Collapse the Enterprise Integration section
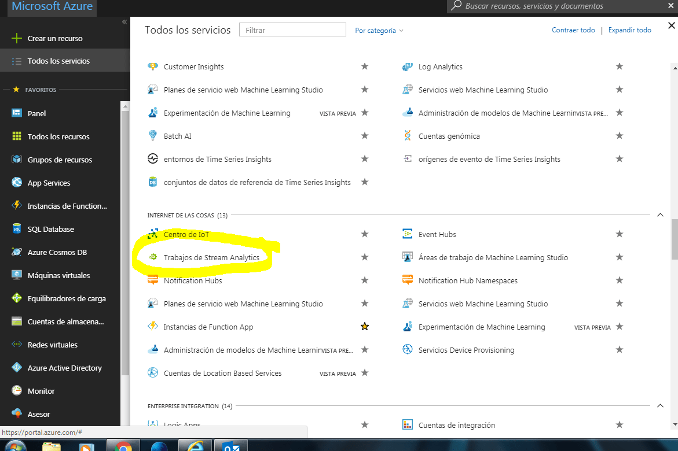This screenshot has width=678, height=451. point(660,406)
